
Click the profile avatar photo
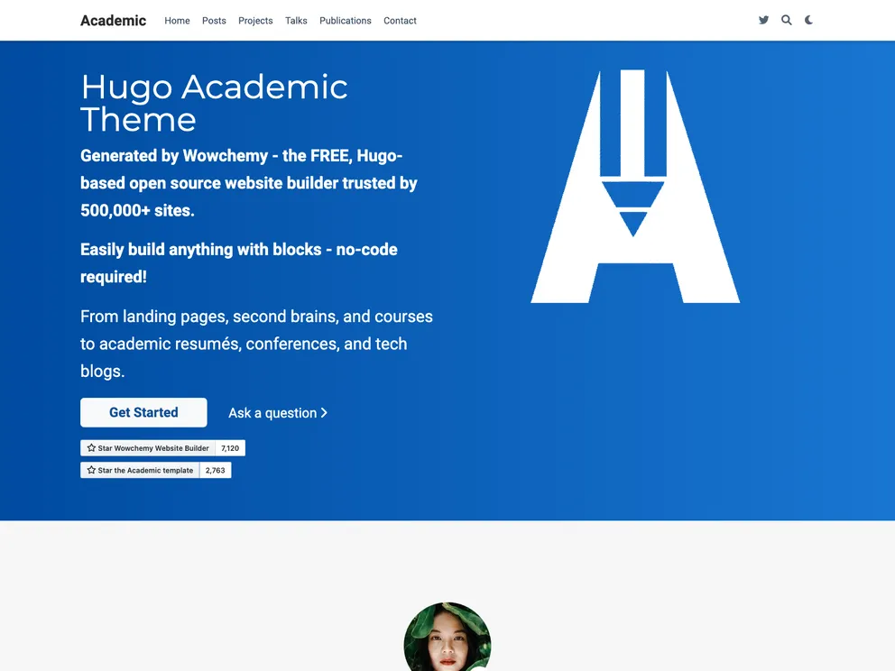pyautogui.click(x=447, y=639)
